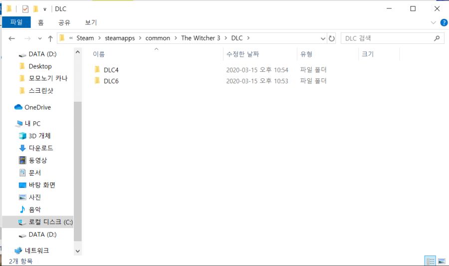Switch to the 보기 ribbon tab
Viewport: 449px width, 266px height.
91,22
